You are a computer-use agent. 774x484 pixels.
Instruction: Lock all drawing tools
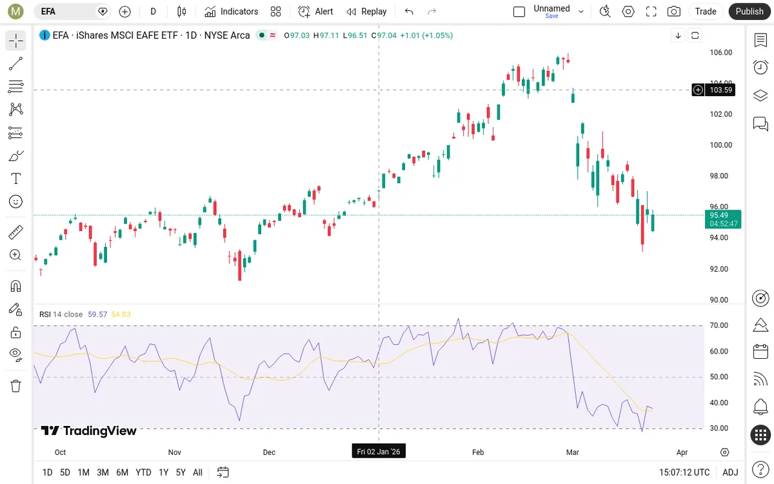(16, 332)
